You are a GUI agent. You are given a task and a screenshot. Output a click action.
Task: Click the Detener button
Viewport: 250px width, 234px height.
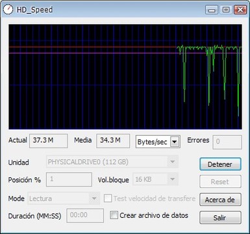click(220, 164)
